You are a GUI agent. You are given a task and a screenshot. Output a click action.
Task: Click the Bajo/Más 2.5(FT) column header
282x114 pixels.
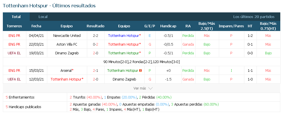(x=207, y=26)
